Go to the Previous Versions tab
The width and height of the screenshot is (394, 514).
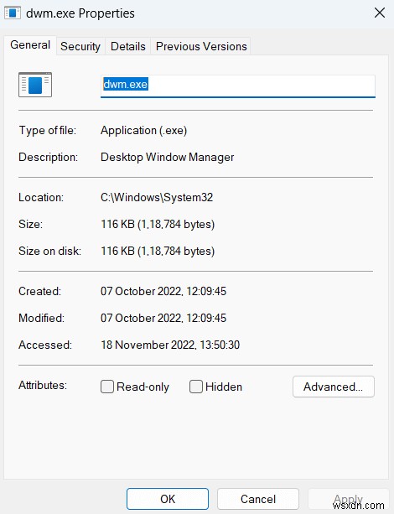(201, 46)
